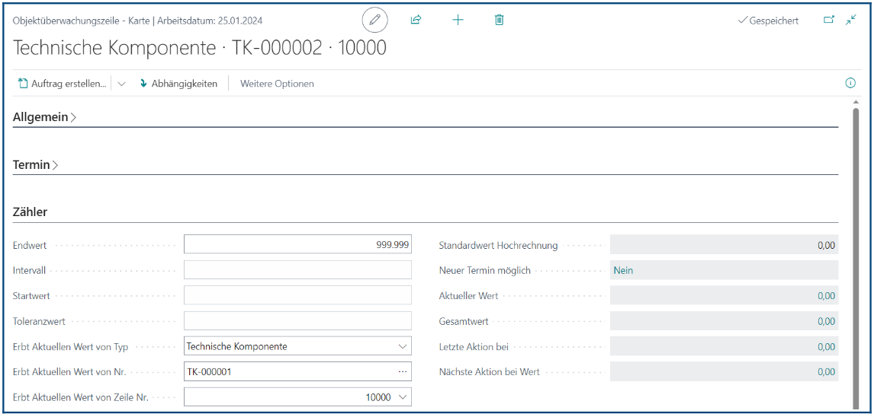Open Weitere Optionen menu
This screenshot has width=874, height=417.
tap(277, 84)
